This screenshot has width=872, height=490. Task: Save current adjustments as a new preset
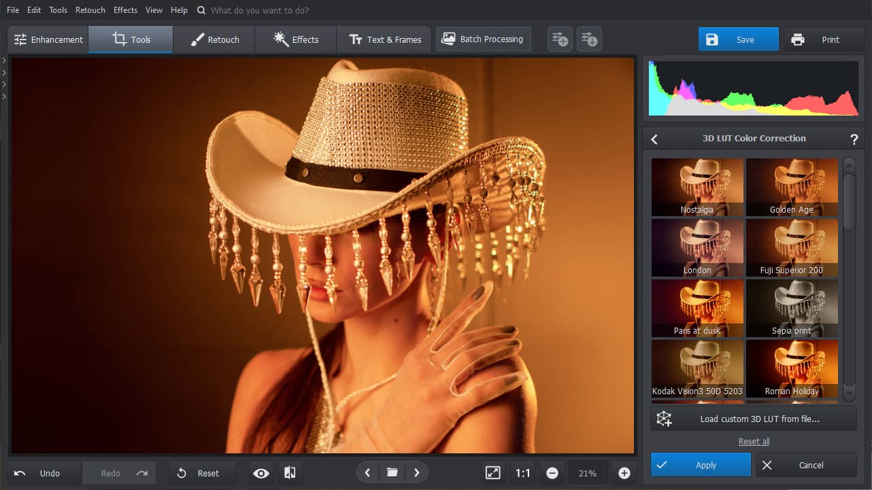click(x=559, y=39)
